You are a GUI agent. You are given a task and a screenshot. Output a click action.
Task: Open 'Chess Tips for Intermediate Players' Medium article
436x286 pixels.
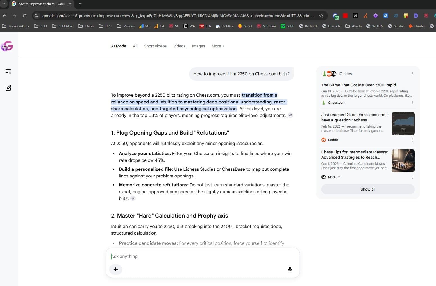tap(355, 154)
